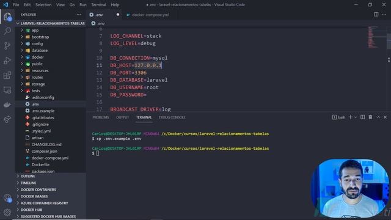This screenshot has width=391, height=220.
Task: Open the Explorer view in activity bar
Action: [7, 16]
